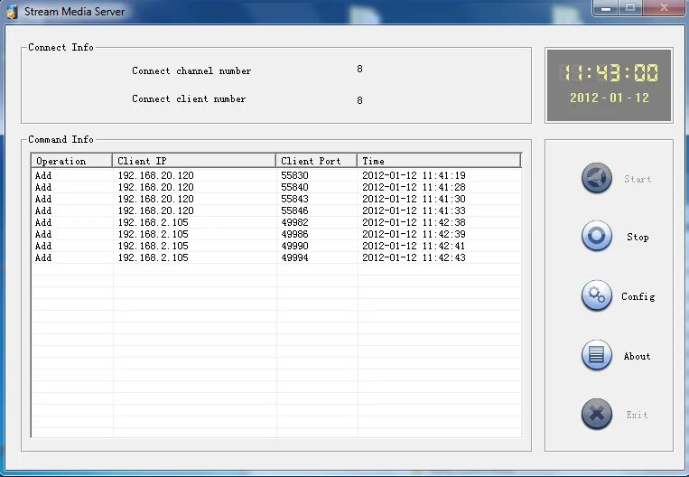Click the Command Info group title
The height and width of the screenshot is (477, 689).
tap(61, 139)
